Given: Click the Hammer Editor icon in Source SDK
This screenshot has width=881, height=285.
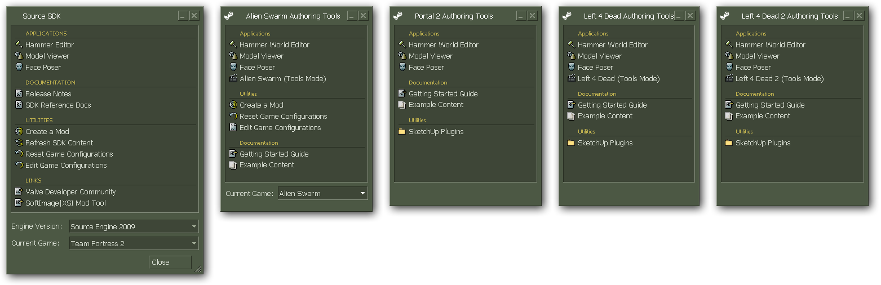Looking at the screenshot, I should point(19,44).
